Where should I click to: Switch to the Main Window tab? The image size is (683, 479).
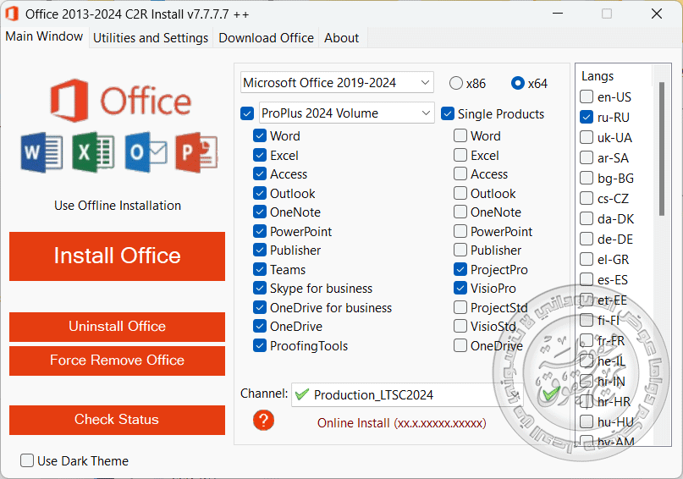44,36
